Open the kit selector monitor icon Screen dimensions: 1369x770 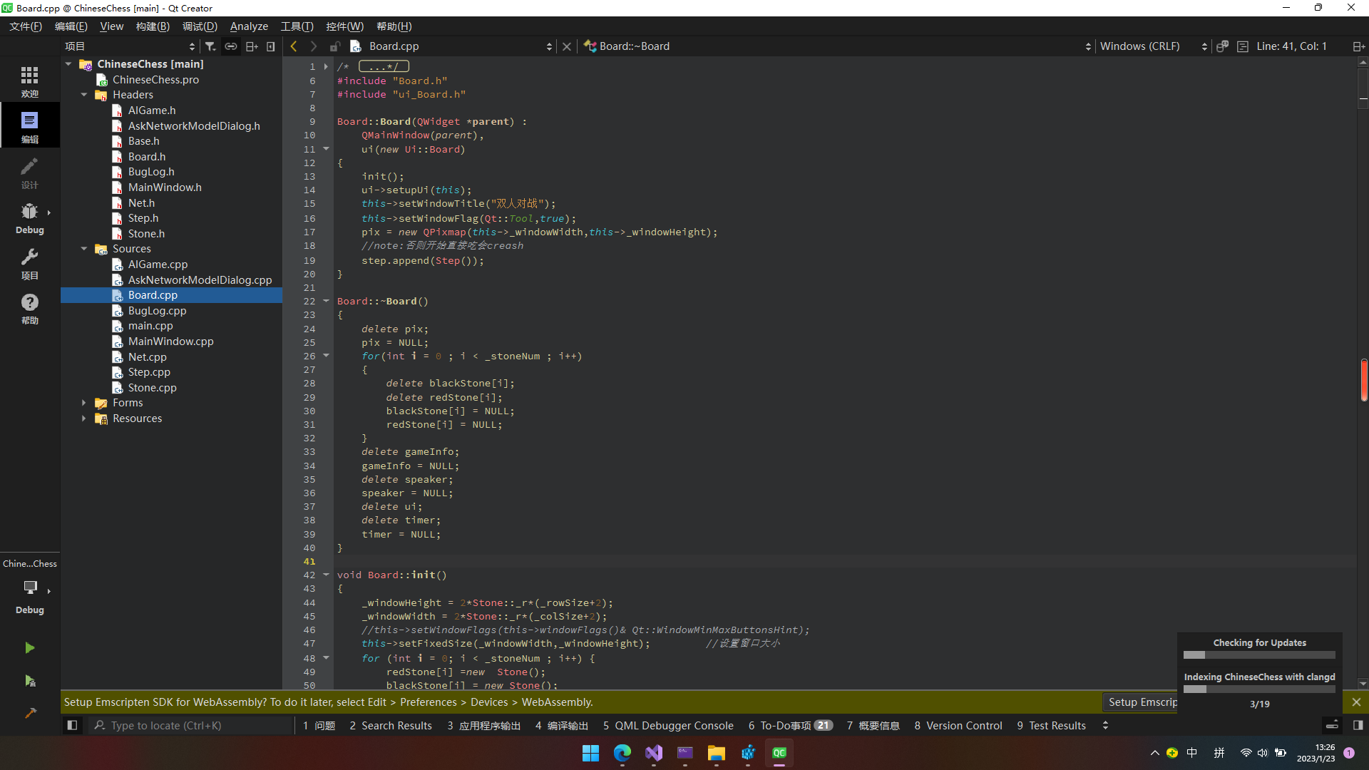29,587
